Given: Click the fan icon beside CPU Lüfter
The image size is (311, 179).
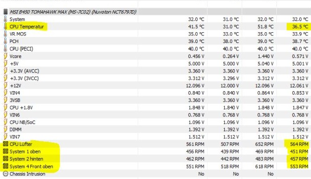Looking at the screenshot, I should coord(6,144).
